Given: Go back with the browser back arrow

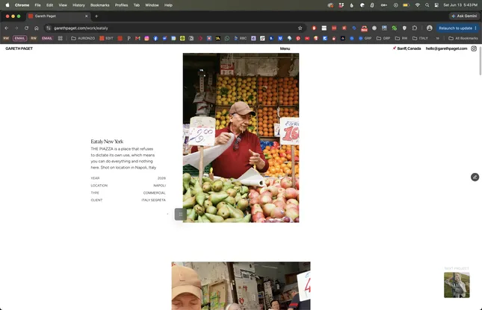Looking at the screenshot, I should pyautogui.click(x=7, y=28).
